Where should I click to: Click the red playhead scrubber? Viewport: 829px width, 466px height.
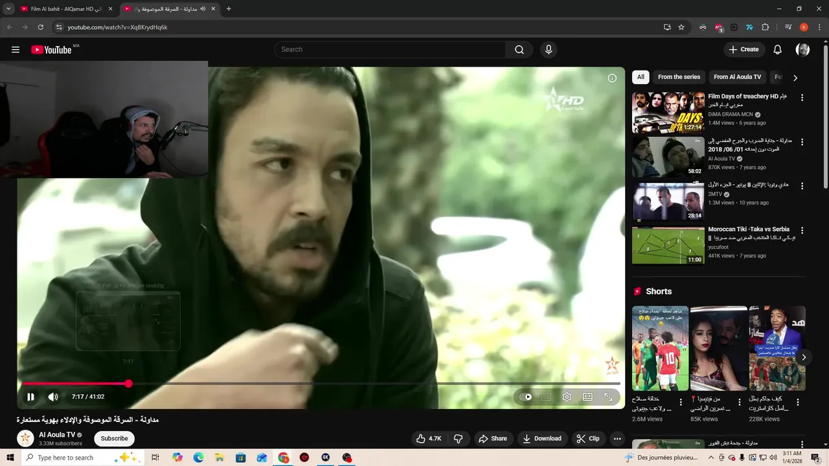[129, 384]
